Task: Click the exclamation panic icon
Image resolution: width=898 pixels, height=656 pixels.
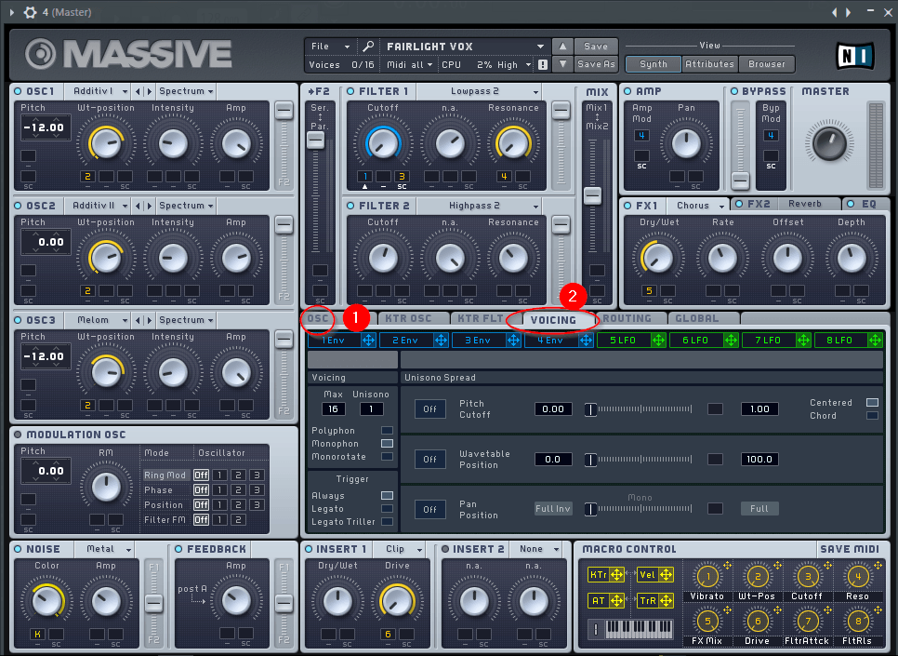Action: pos(542,65)
